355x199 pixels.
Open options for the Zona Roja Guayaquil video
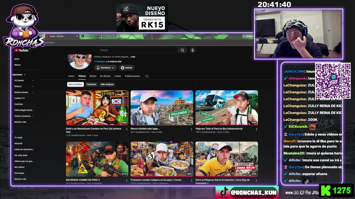(x=256, y=180)
